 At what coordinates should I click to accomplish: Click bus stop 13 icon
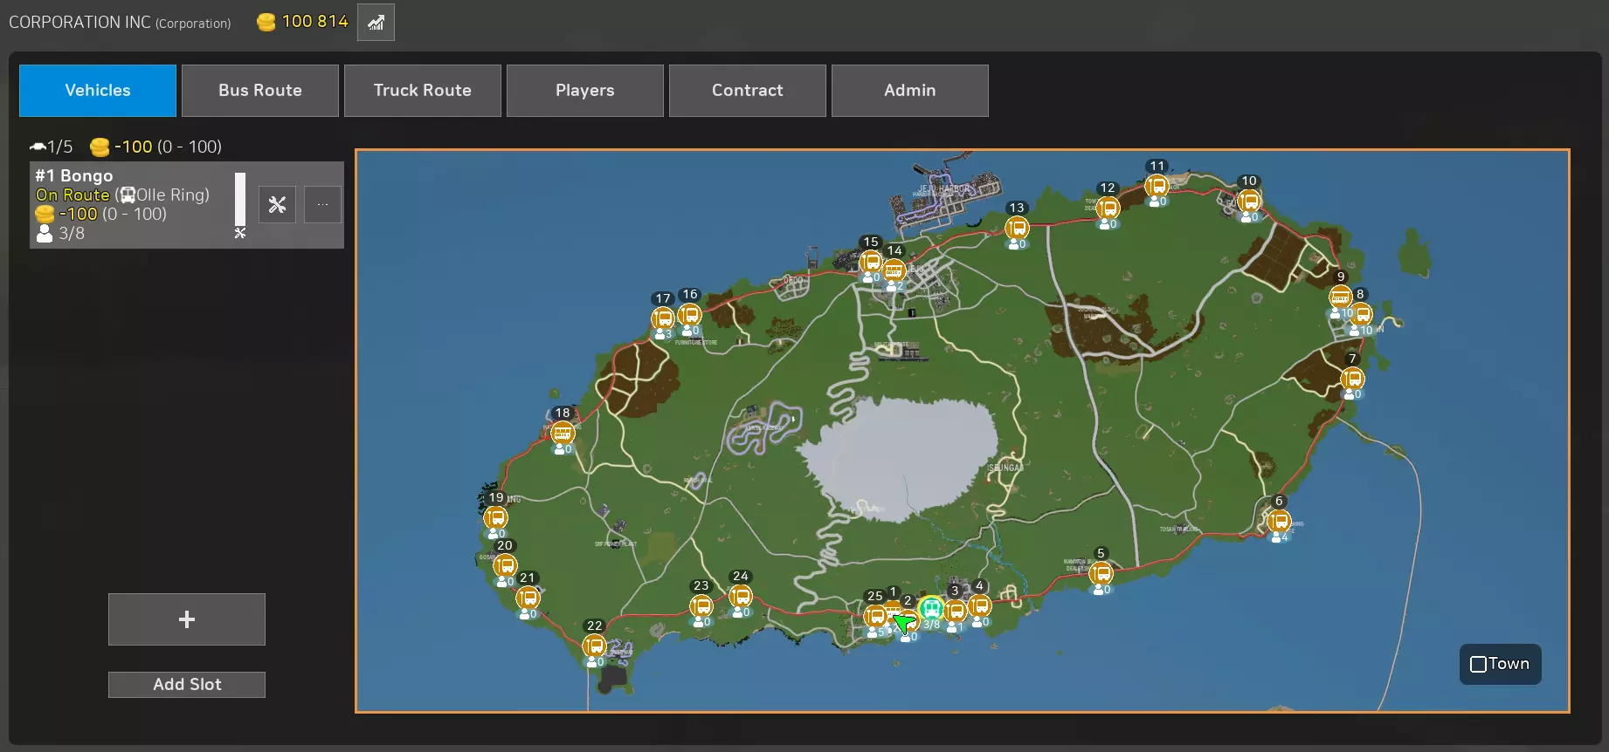[x=1017, y=228]
